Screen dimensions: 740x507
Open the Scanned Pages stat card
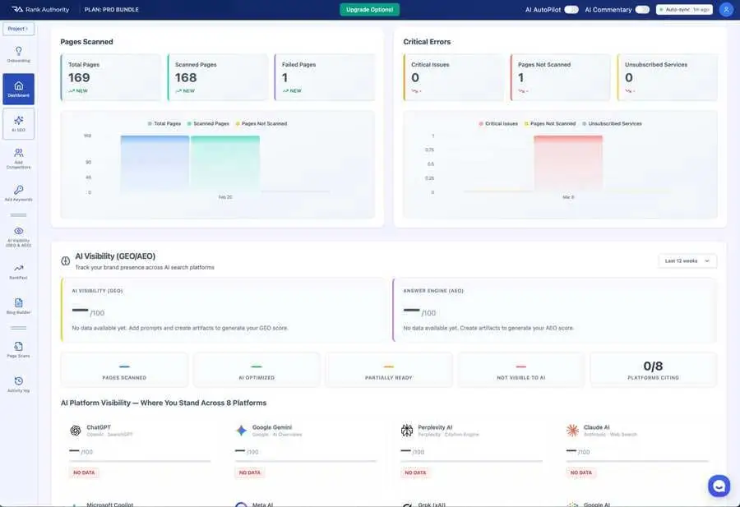pos(218,77)
